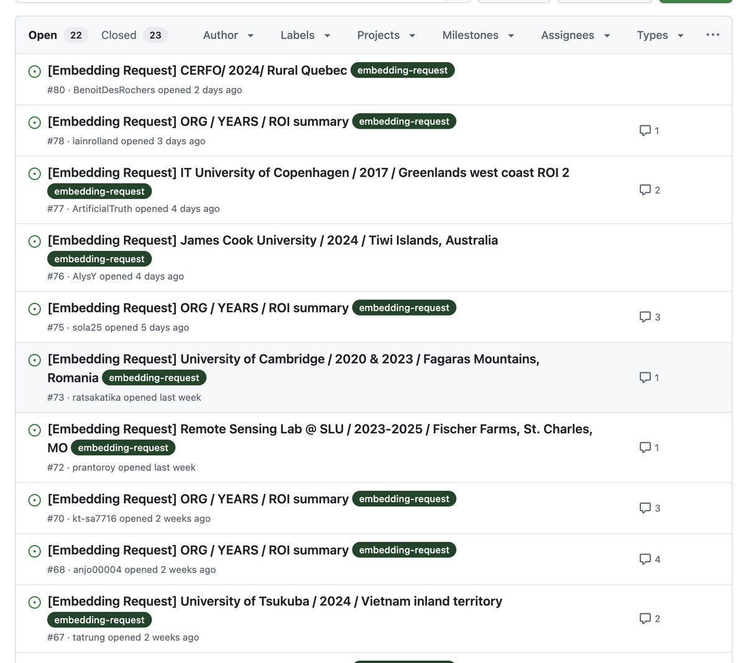Image resolution: width=746 pixels, height=663 pixels.
Task: Open status icon for issue #78
Action: coord(35,122)
